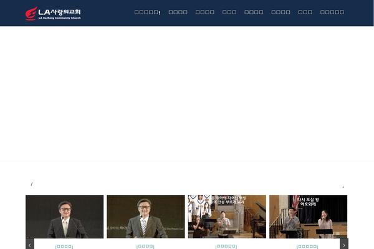
Task: Open the second navigation menu item after the exclamation mark item
Action: click(205, 12)
